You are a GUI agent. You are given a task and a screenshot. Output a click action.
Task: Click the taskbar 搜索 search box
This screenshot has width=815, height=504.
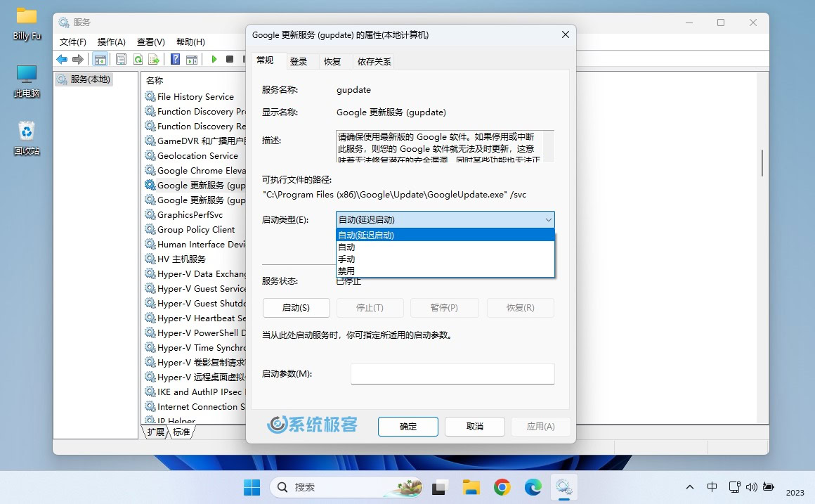[x=346, y=487]
